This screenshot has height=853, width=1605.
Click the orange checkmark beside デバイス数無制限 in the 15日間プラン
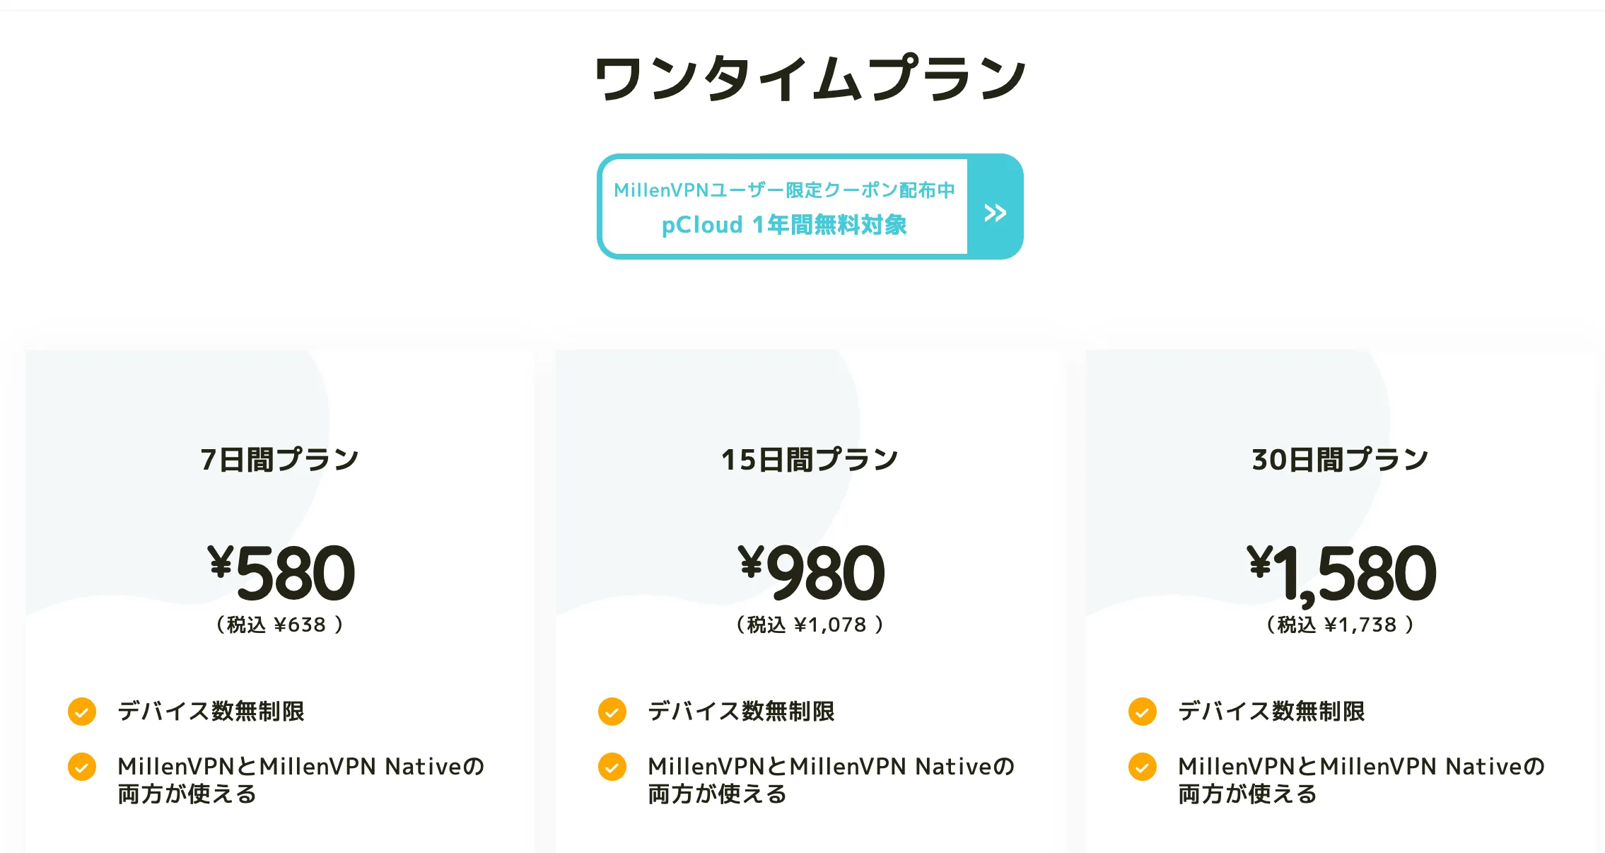(x=612, y=712)
